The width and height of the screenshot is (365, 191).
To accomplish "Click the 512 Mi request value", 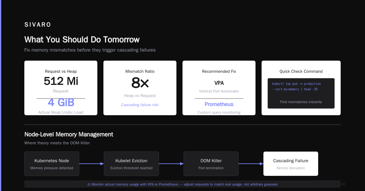I will [61, 81].
